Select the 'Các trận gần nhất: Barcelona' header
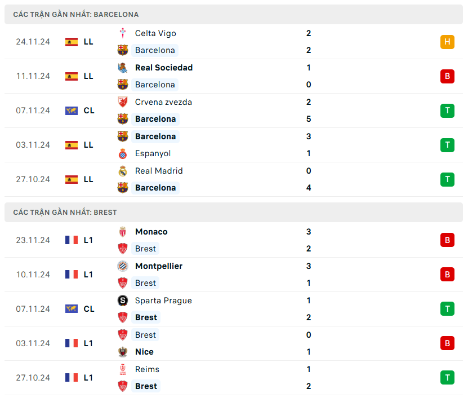The width and height of the screenshot is (468, 402). 76,14
